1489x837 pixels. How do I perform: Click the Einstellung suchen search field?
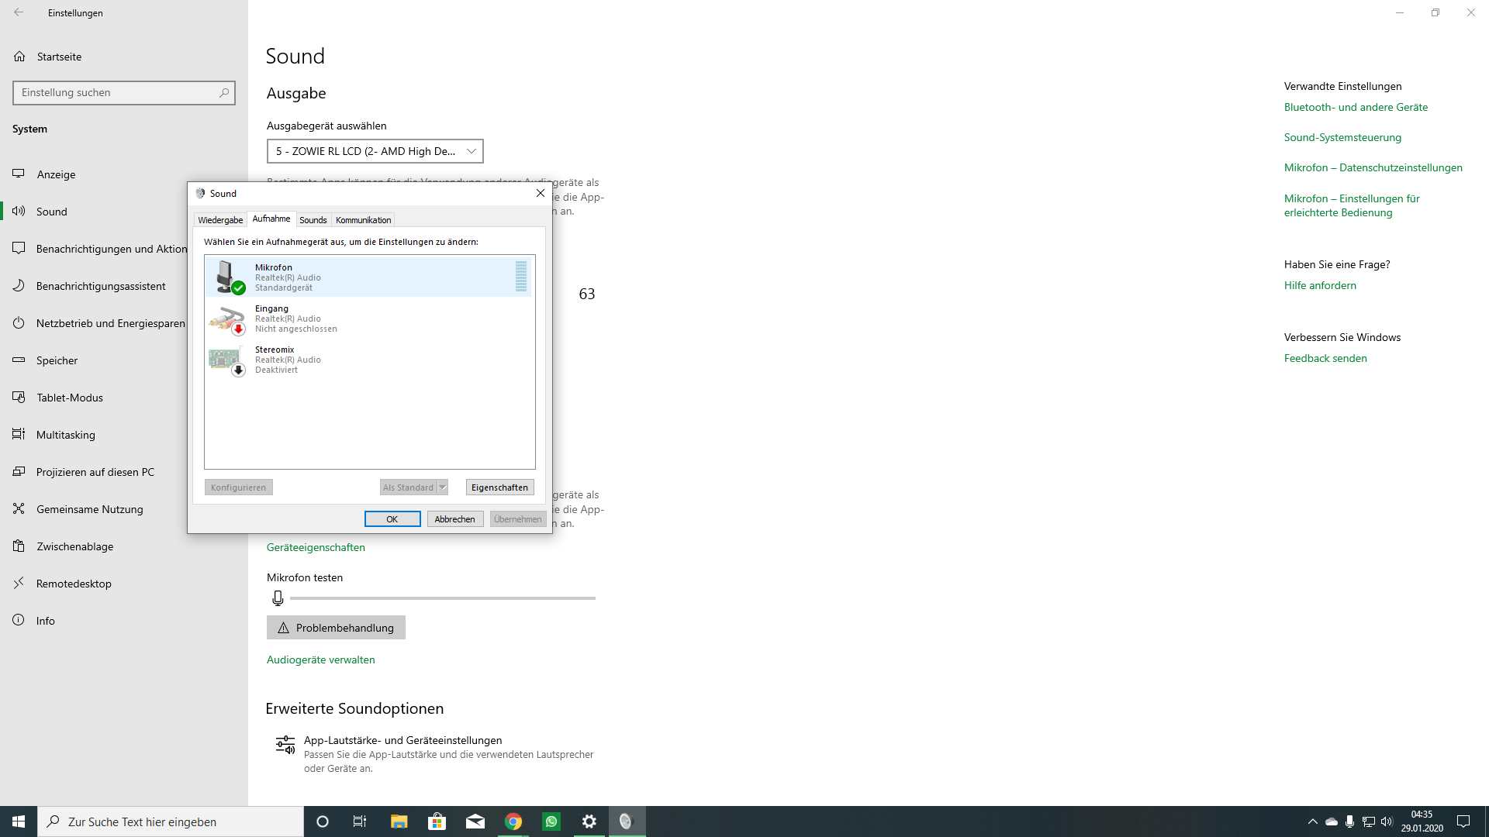[124, 92]
